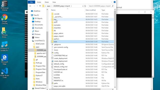Open DB Browser (SQLite) desktop icon

[x=4, y=5]
